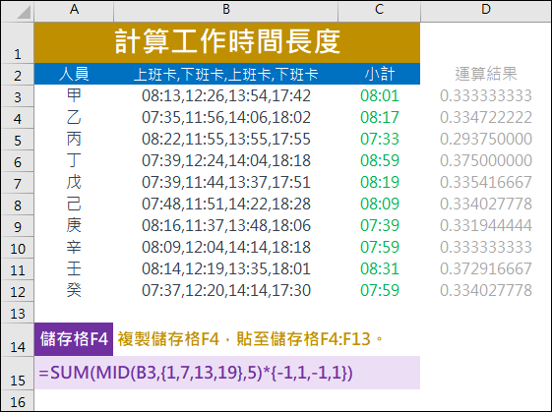The width and height of the screenshot is (552, 412).
Task: Select subtotal cell 08:59
Action: [379, 161]
